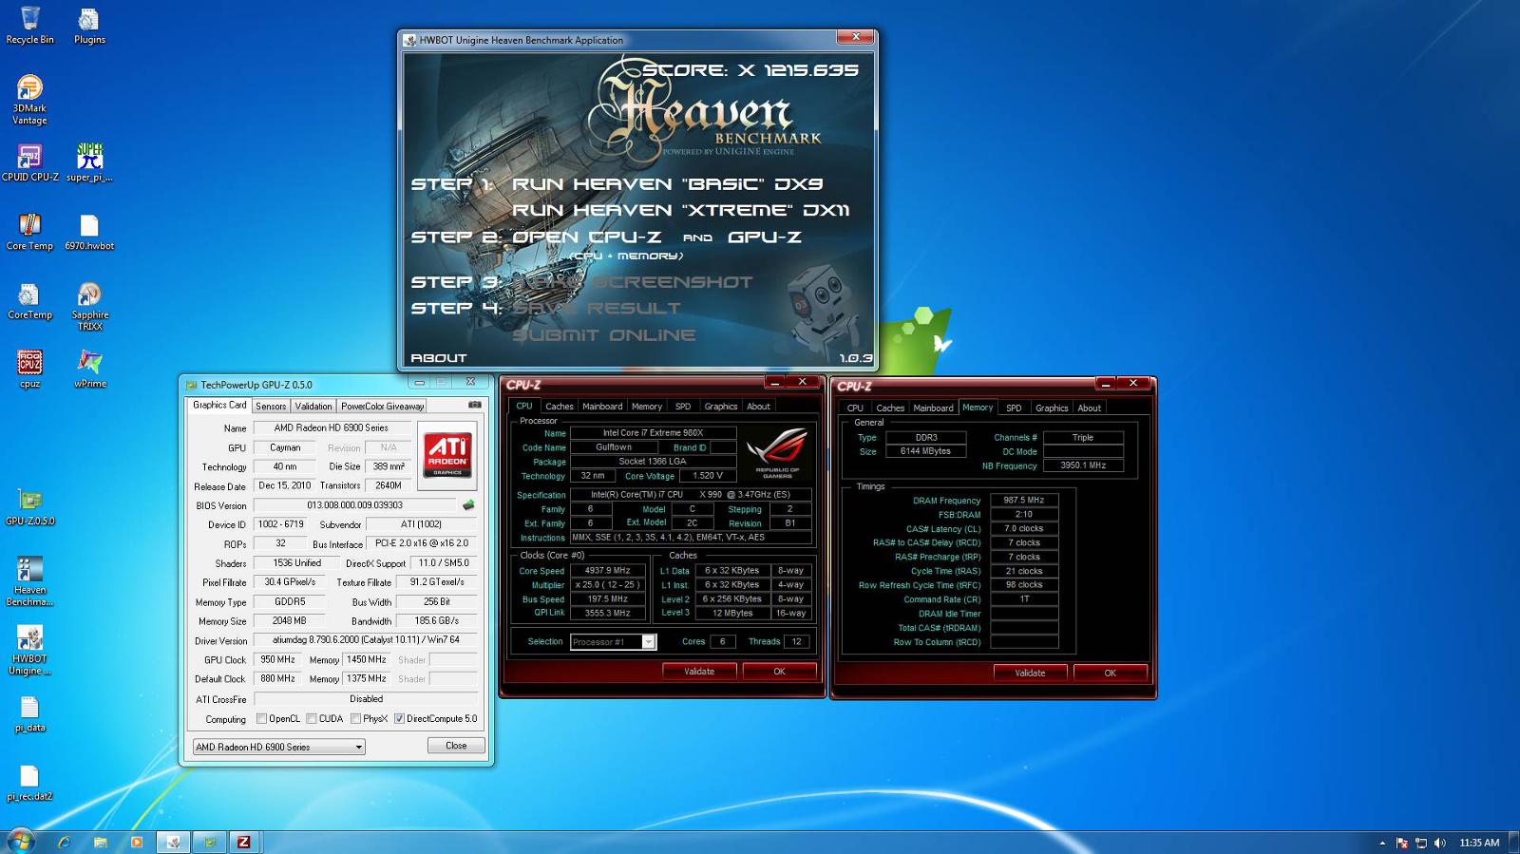Open CPU tab in right CPU-Z window
This screenshot has height=854, width=1520.
[x=855, y=408]
